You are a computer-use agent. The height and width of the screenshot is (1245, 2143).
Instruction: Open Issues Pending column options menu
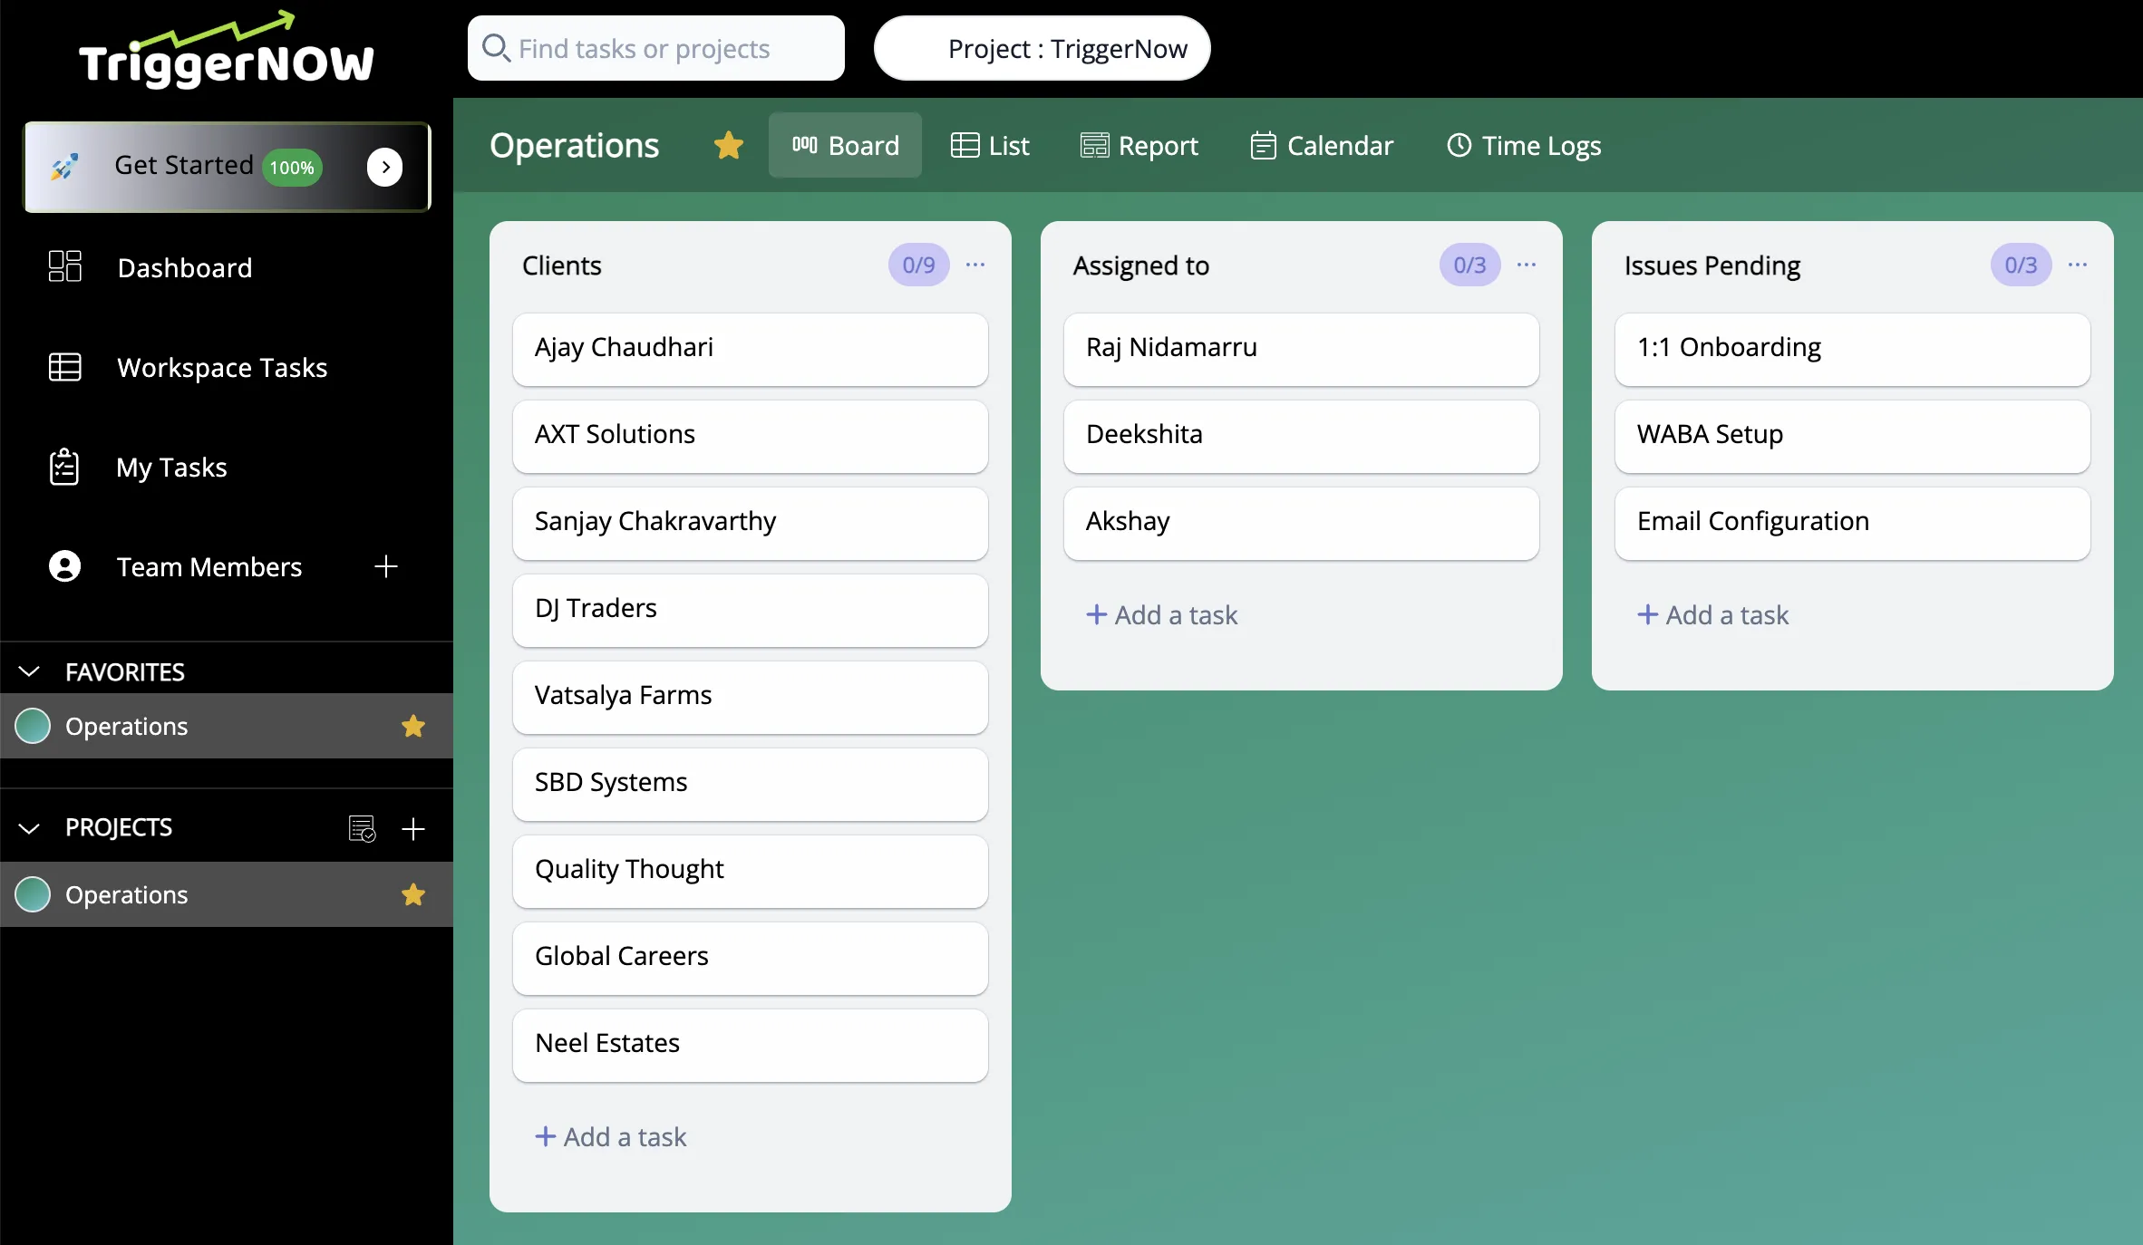point(2078,265)
